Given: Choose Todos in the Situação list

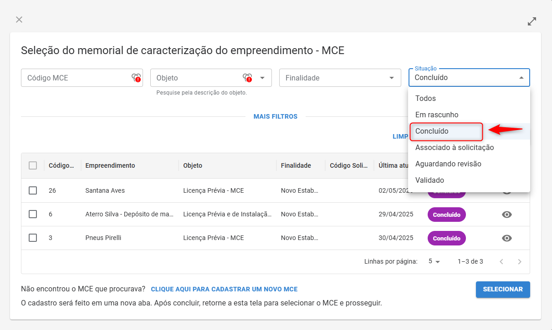Looking at the screenshot, I should (x=469, y=99).
